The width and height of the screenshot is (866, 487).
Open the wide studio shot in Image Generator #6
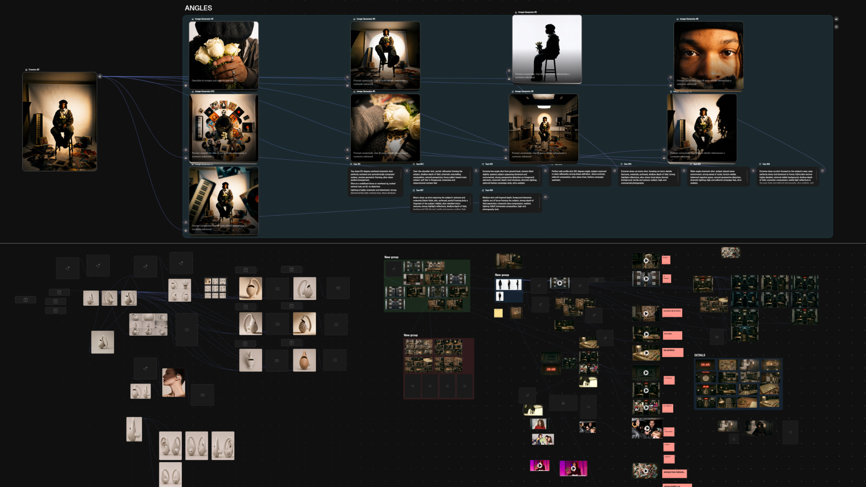pyautogui.click(x=544, y=128)
